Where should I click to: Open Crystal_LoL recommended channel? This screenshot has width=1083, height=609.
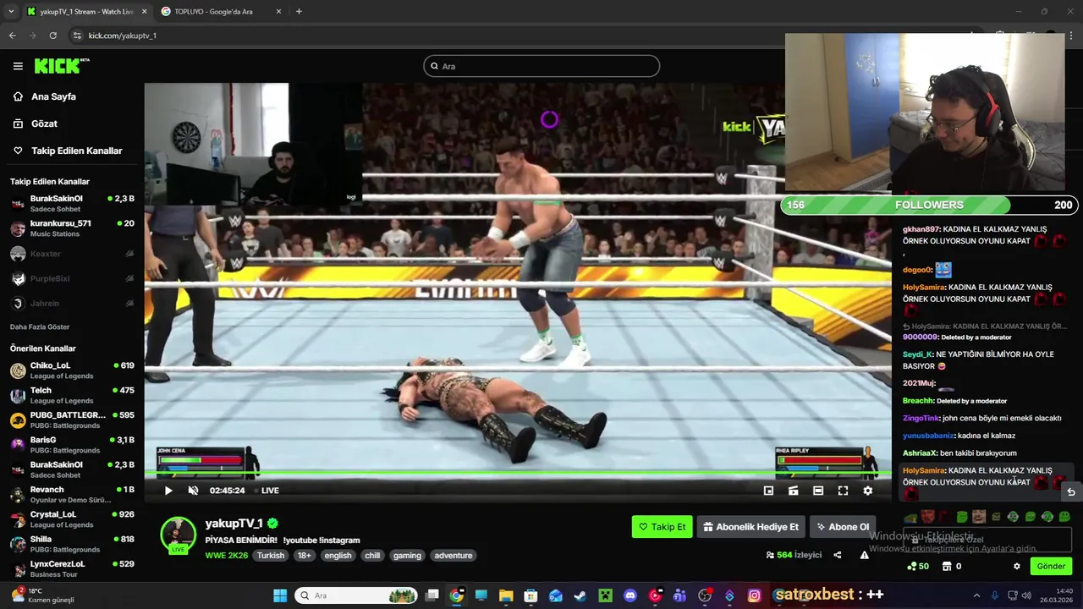tap(72, 519)
